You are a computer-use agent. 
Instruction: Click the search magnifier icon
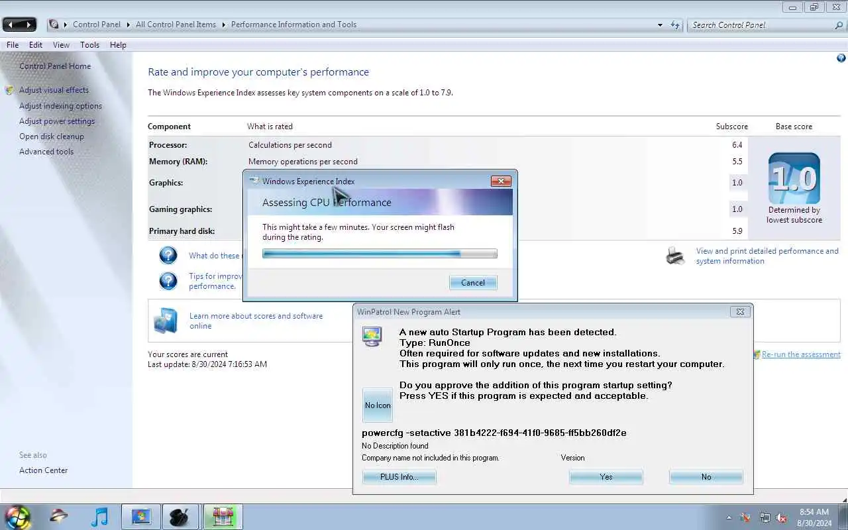point(839,25)
